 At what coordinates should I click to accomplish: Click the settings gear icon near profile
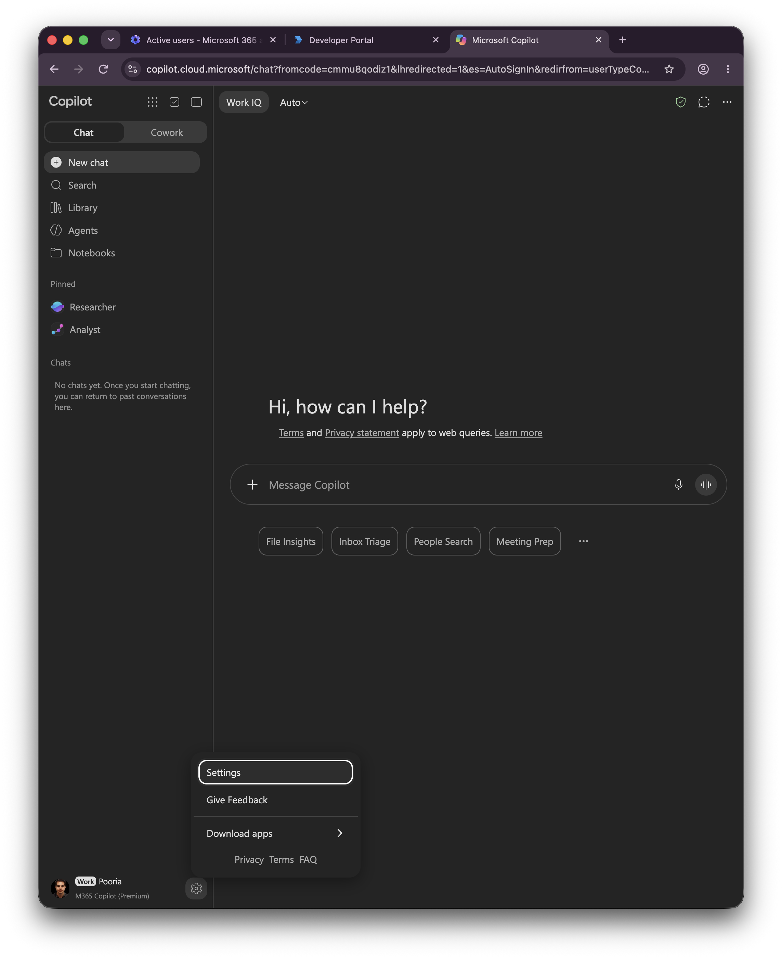pyautogui.click(x=196, y=888)
